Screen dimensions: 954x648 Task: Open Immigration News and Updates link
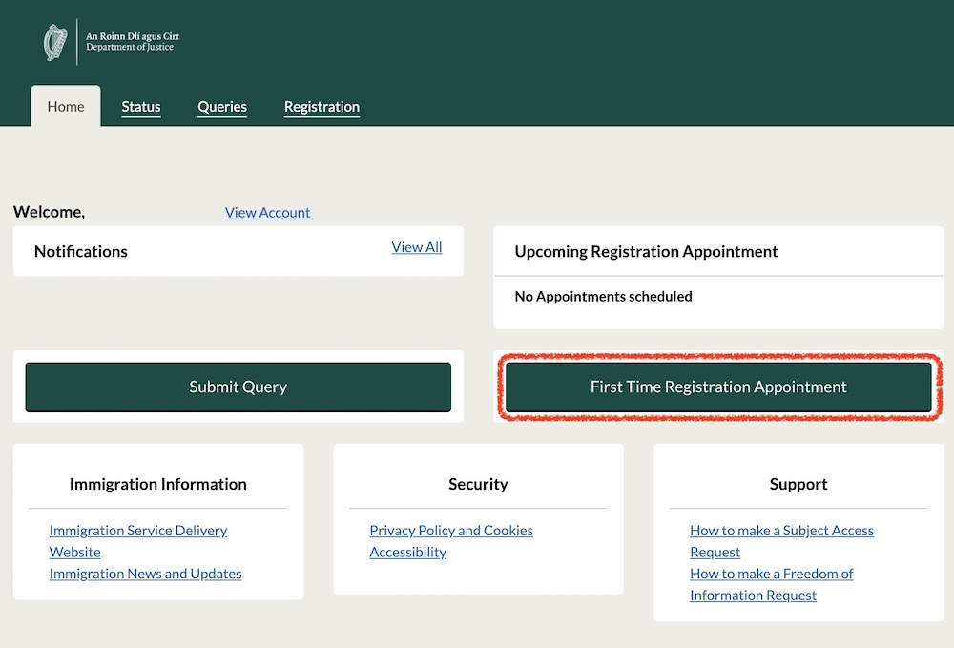click(145, 574)
